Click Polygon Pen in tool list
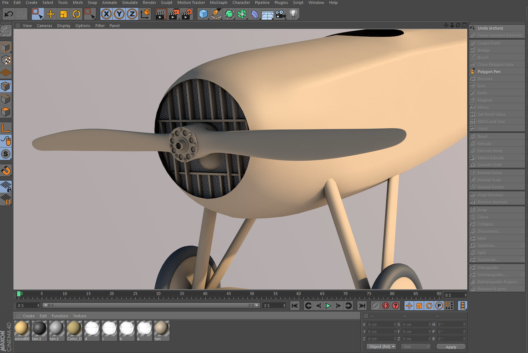The height and width of the screenshot is (353, 528). pyautogui.click(x=497, y=72)
